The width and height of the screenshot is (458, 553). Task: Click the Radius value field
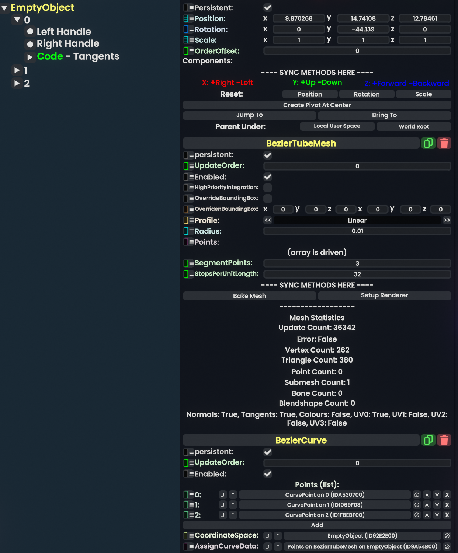pos(357,231)
